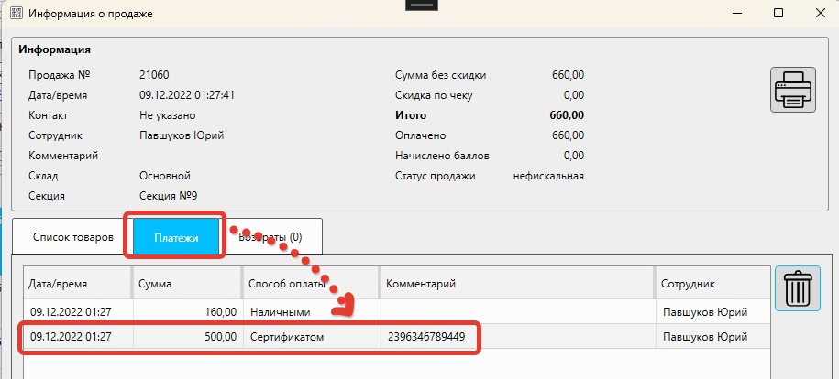Image resolution: width=839 pixels, height=379 pixels.
Task: Click the printer icon to print receipt
Action: pos(793,90)
